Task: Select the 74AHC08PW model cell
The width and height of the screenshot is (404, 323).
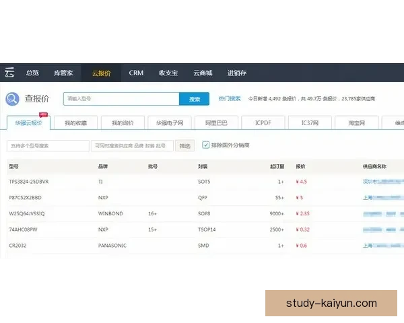Action: pos(23,229)
